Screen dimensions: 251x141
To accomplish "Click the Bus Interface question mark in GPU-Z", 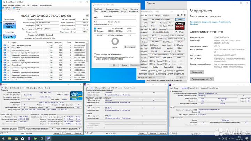I will click(184, 39).
